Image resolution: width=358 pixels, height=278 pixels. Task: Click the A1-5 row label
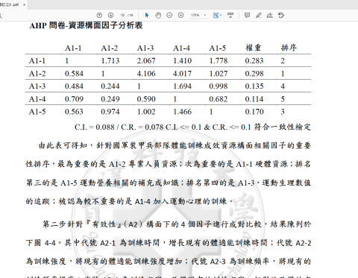(x=37, y=112)
